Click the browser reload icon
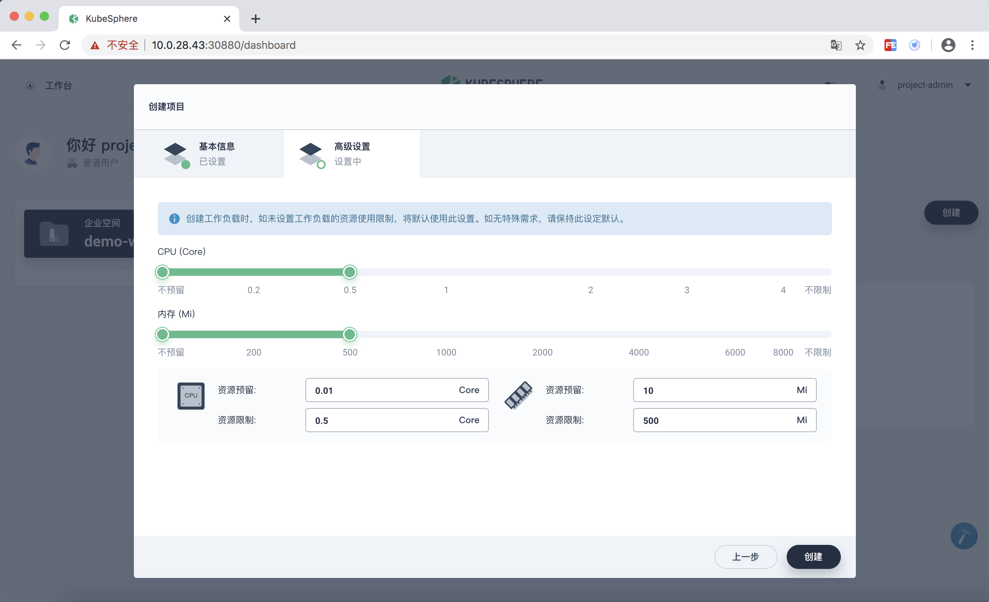The width and height of the screenshot is (989, 602). [x=65, y=45]
